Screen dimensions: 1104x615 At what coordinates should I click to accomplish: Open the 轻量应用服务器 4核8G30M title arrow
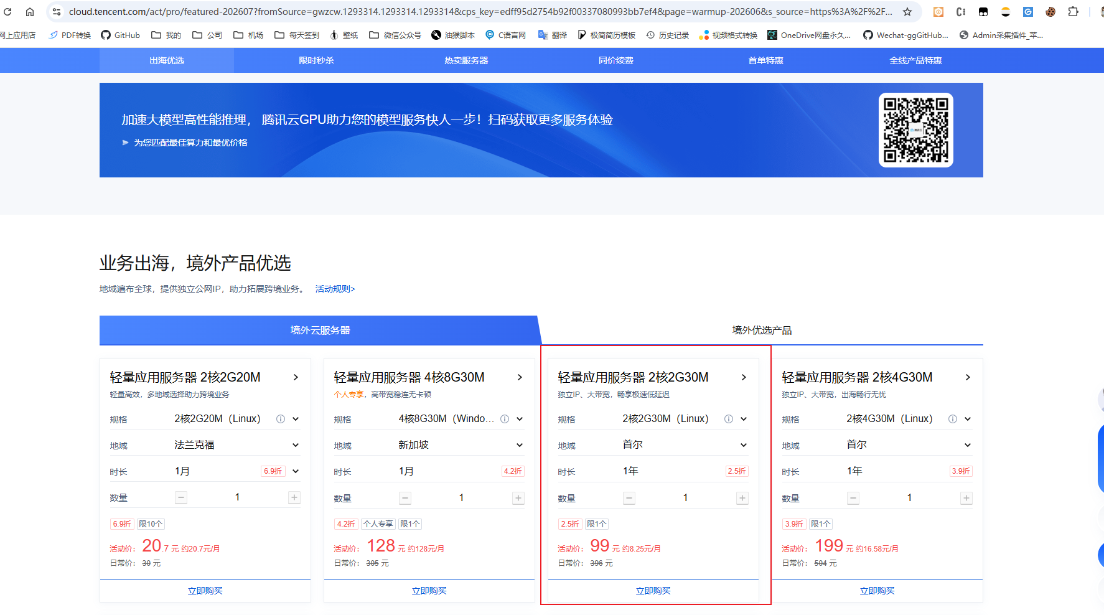click(520, 377)
